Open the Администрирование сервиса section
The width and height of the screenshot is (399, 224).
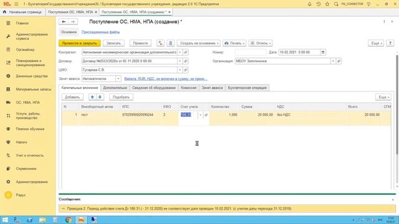32,36
